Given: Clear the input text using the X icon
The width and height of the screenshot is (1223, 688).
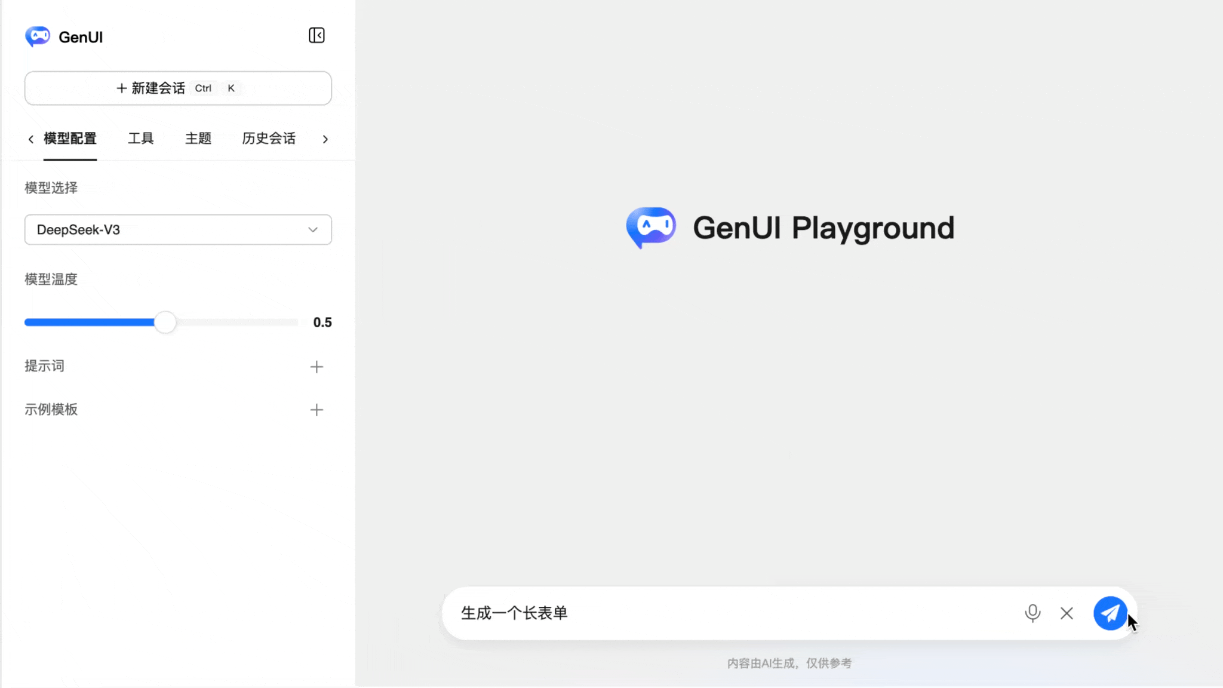Looking at the screenshot, I should (x=1066, y=613).
